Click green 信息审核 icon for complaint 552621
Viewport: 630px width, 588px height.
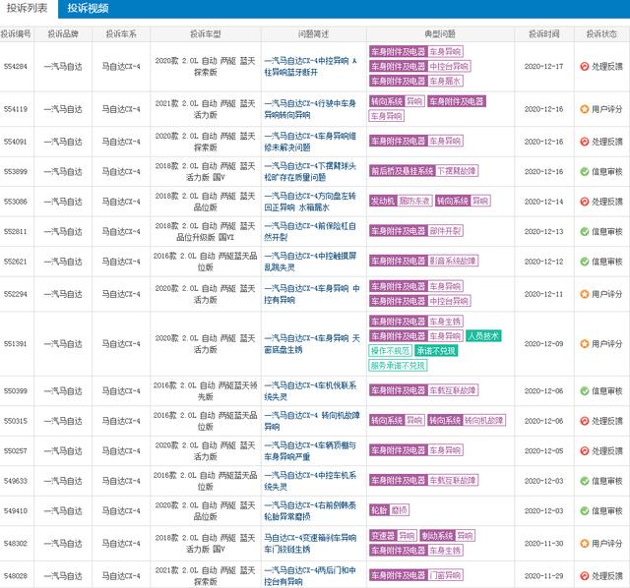(584, 262)
